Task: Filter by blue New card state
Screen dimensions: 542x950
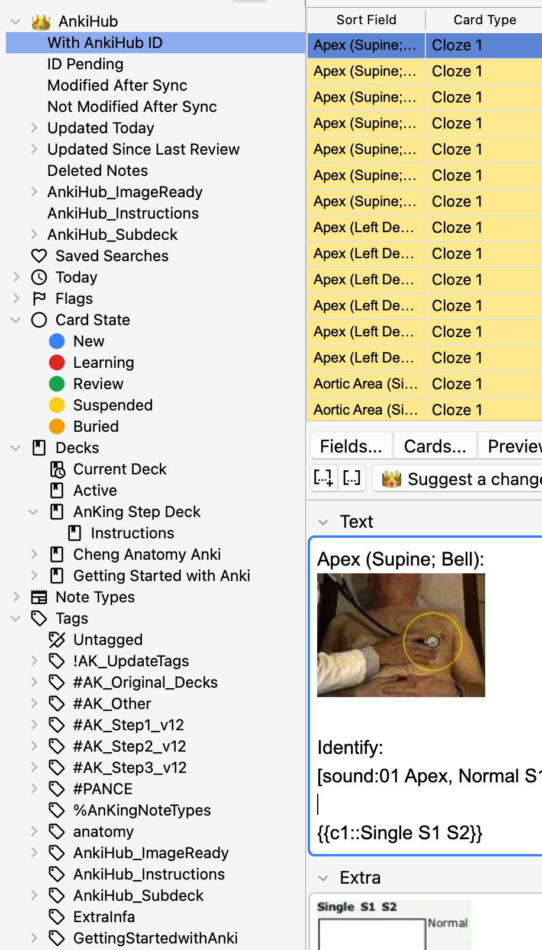Action: [x=57, y=341]
